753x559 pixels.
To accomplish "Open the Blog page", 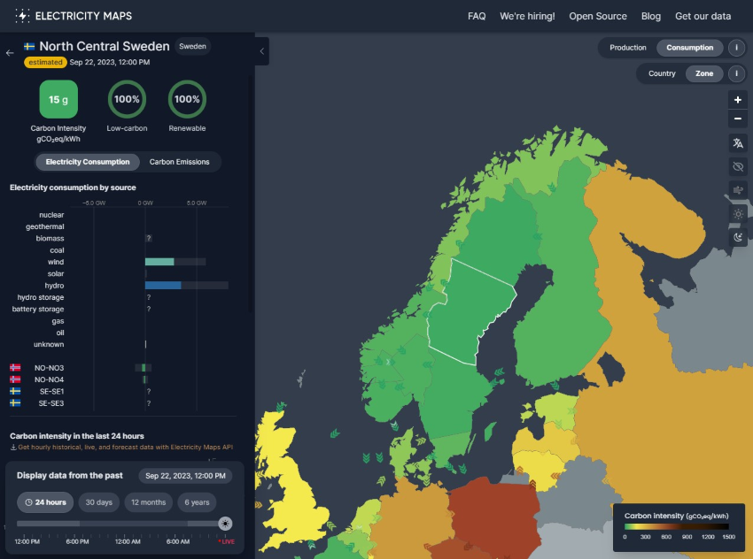I will [651, 16].
